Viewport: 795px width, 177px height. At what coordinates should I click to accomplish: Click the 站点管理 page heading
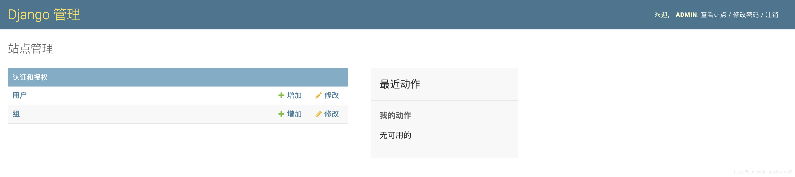31,49
